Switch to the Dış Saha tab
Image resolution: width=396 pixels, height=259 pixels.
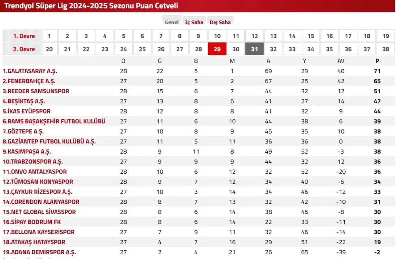coord(220,22)
